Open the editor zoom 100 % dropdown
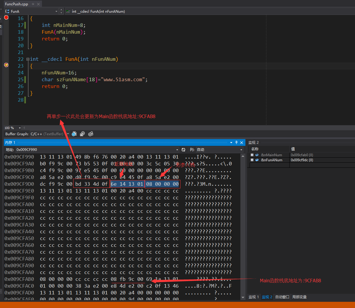The height and width of the screenshot is (308, 355). [x=20, y=128]
